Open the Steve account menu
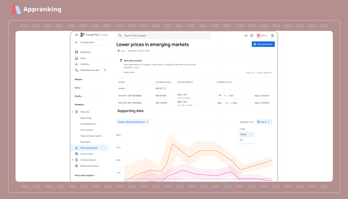The width and height of the screenshot is (348, 199). coord(262,35)
